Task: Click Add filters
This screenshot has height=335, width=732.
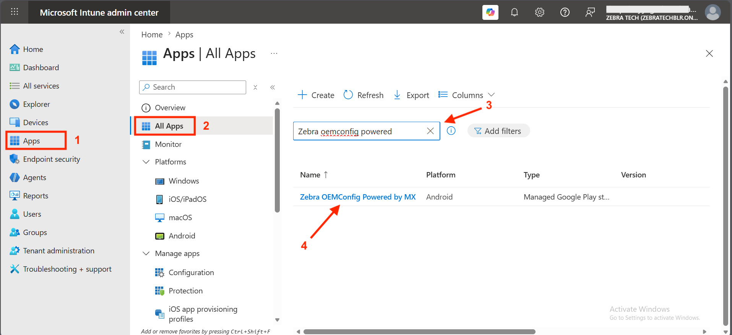Action: click(x=498, y=131)
